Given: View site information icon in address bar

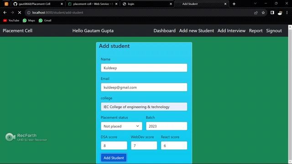Looking at the screenshot, I should tap(29, 13).
